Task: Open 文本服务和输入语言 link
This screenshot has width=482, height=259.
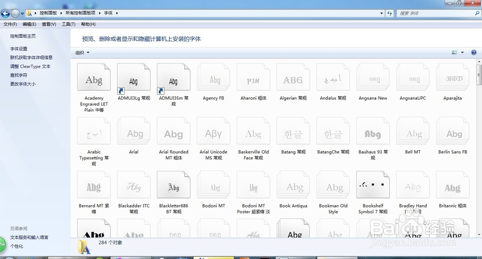Action: click(x=29, y=237)
